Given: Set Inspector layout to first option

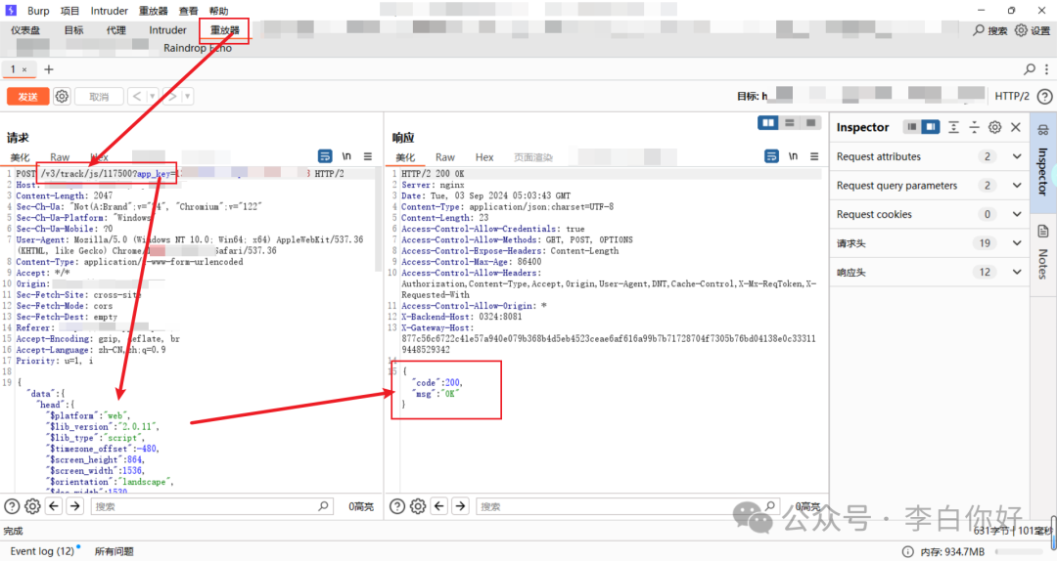Looking at the screenshot, I should (x=912, y=127).
